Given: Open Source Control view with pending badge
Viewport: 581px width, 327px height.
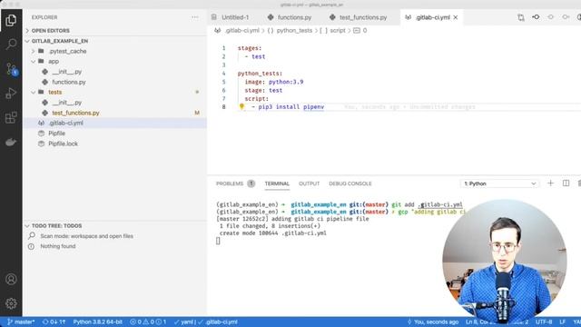Looking at the screenshot, I should (11, 69).
